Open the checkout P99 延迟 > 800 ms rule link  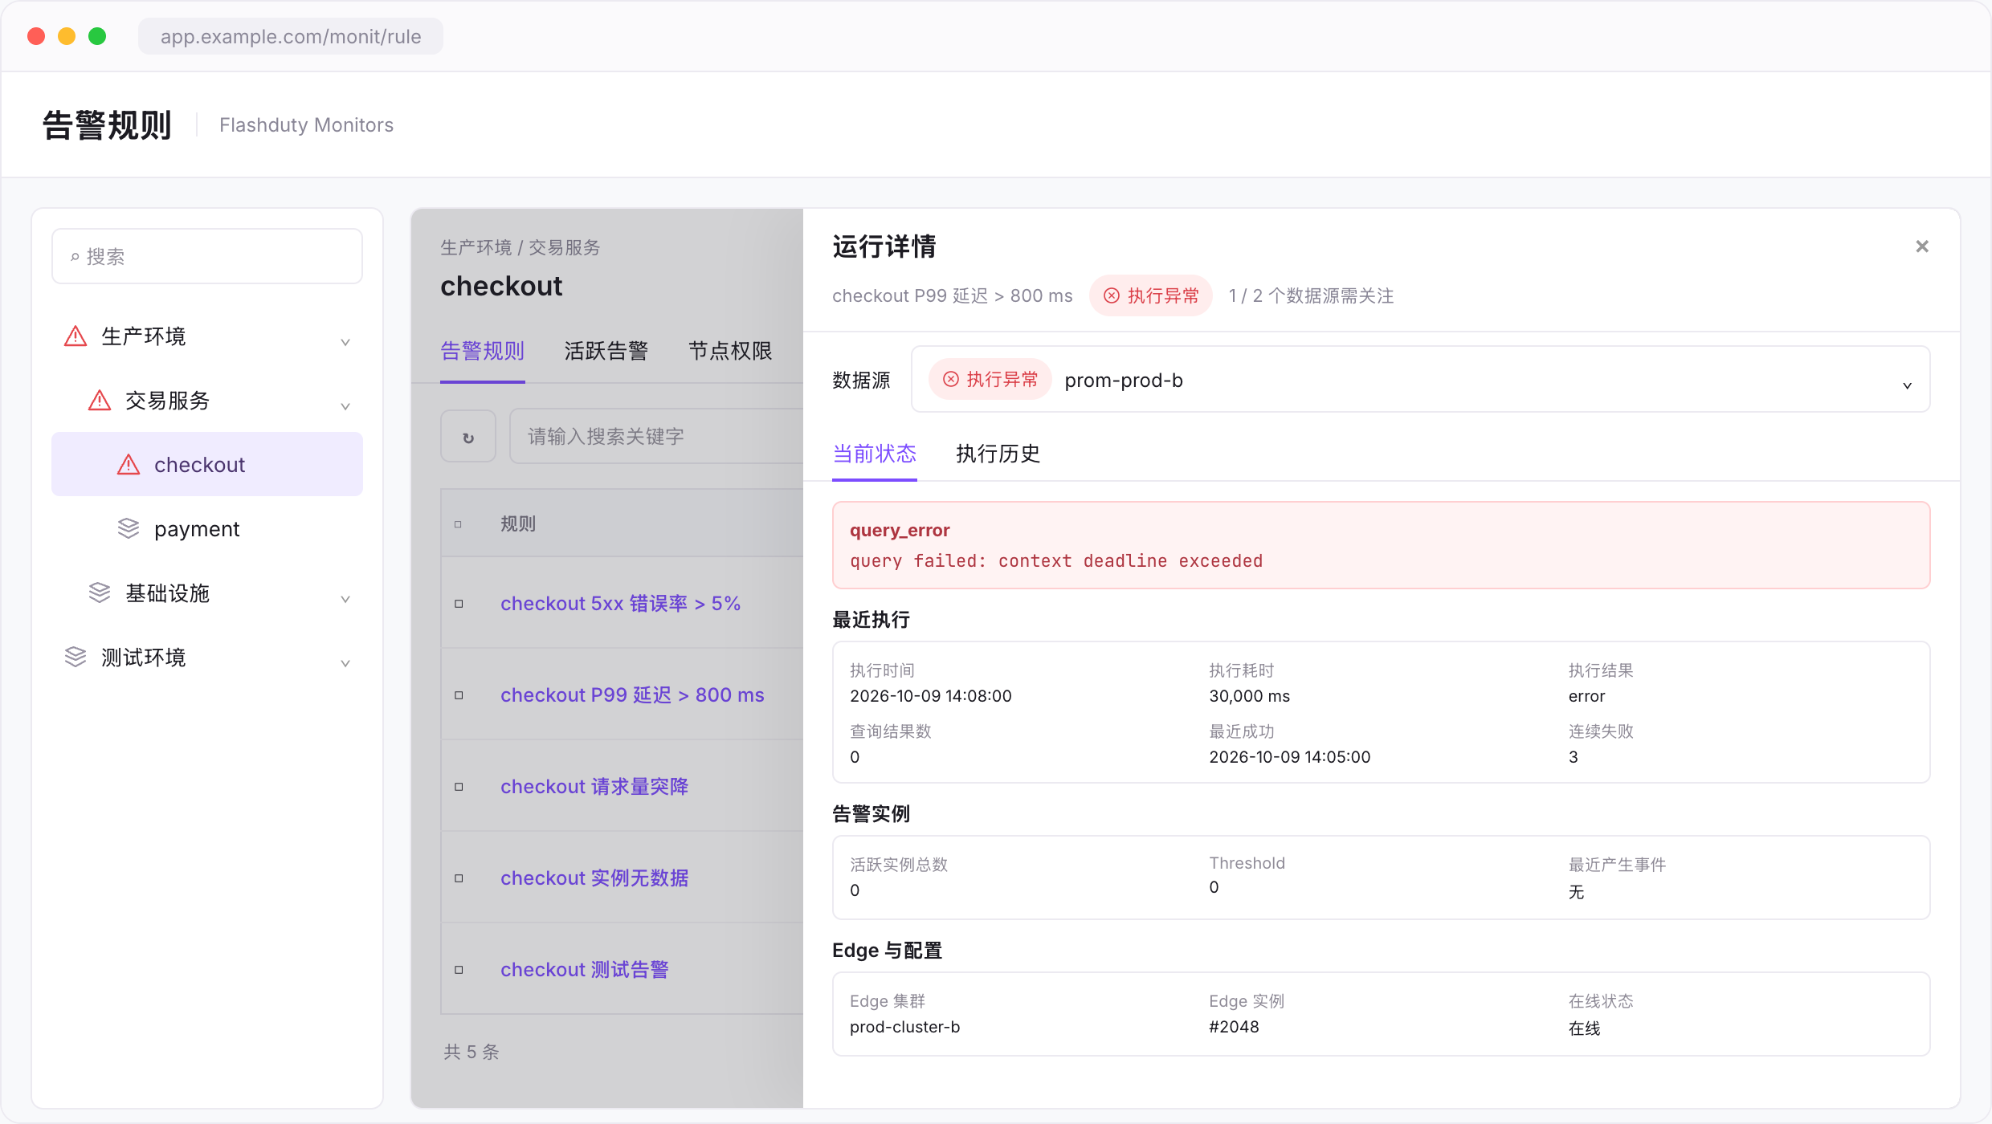pos(632,695)
